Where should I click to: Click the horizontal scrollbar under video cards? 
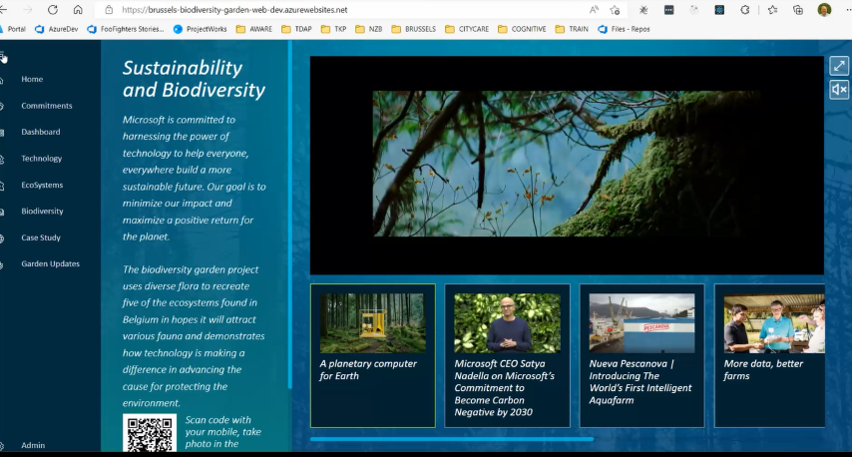452,438
